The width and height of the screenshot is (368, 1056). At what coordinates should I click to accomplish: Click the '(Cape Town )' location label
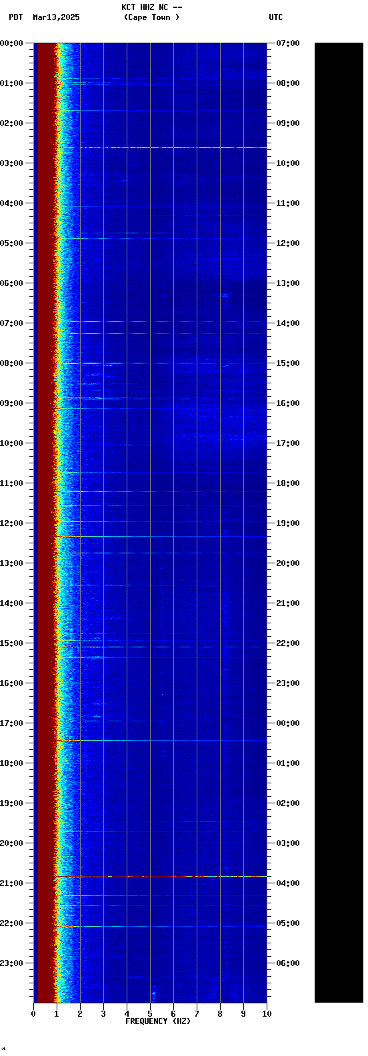[x=152, y=17]
